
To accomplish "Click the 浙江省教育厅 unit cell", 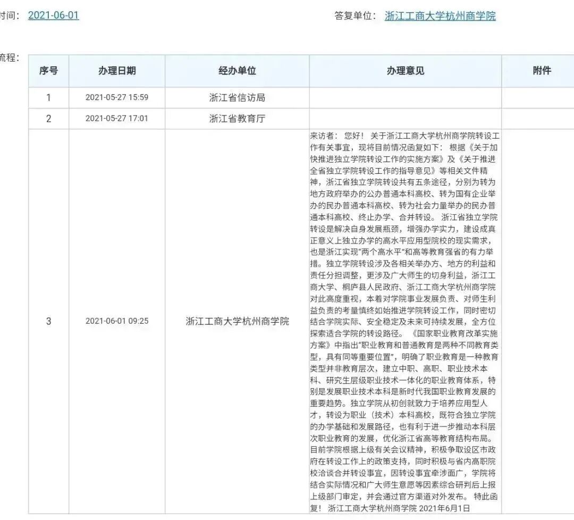I will click(237, 119).
